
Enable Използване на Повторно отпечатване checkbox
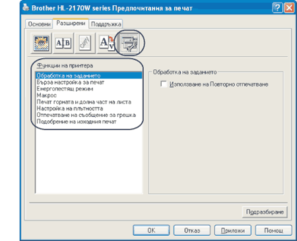tap(164, 84)
